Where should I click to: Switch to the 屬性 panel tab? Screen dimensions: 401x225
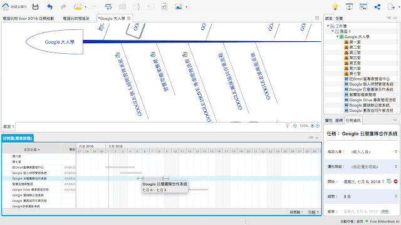click(328, 121)
